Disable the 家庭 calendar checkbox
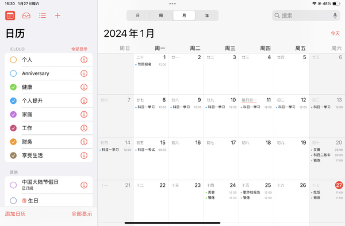Screen dimensions: 345x226 click(x=13, y=114)
